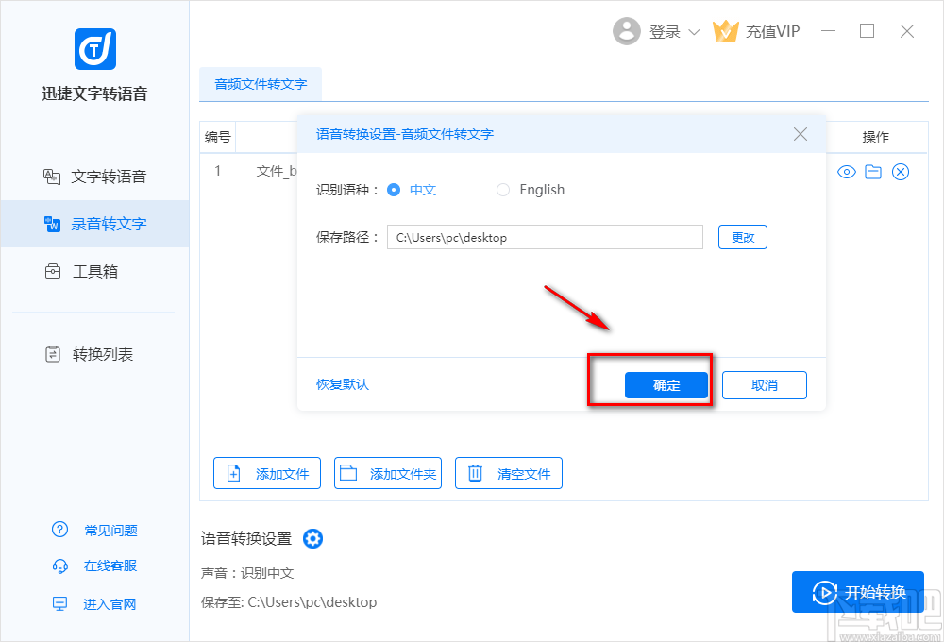944x642 pixels.
Task: Close the settings dialog with the X
Action: [x=801, y=134]
